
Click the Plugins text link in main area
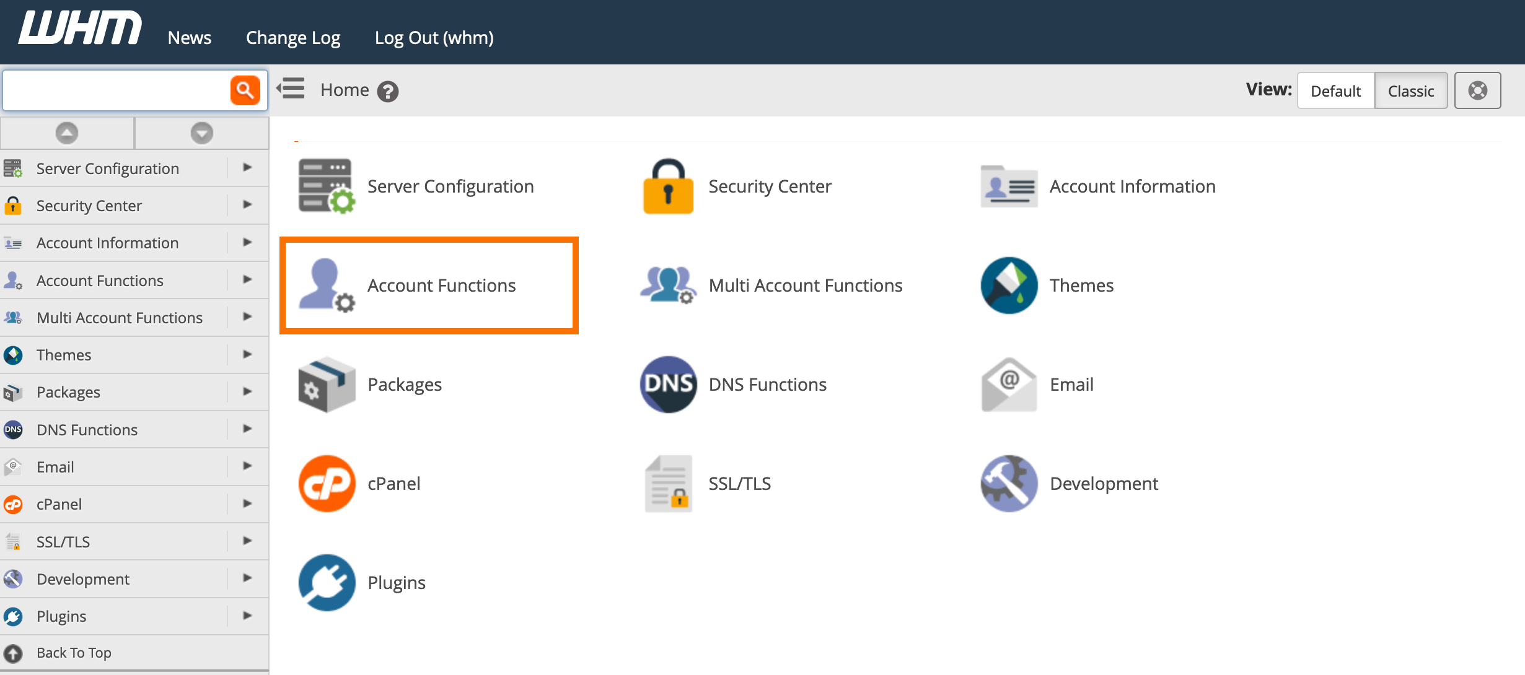tap(397, 583)
